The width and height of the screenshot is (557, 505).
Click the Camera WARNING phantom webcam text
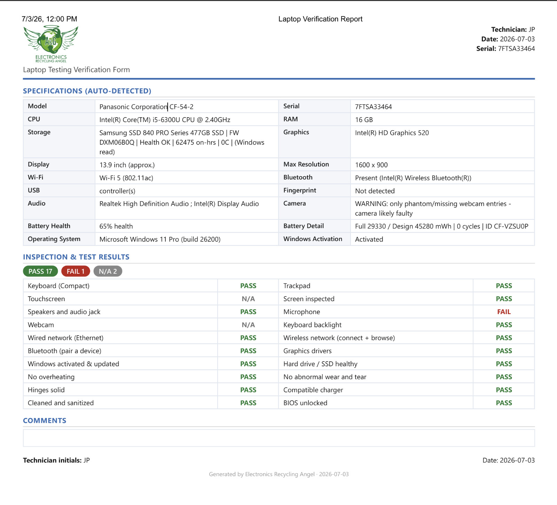pyautogui.click(x=433, y=209)
